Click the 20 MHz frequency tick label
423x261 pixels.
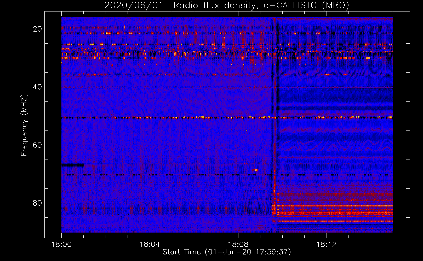click(37, 29)
